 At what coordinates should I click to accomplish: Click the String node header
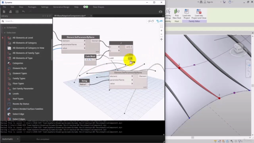click(x=84, y=81)
